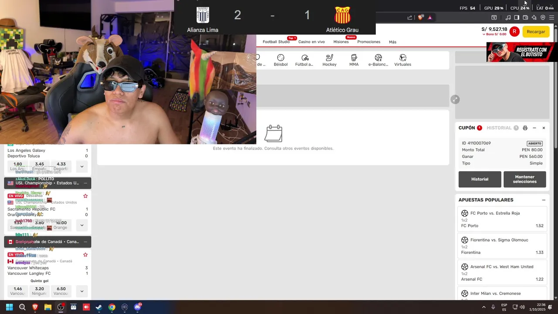
Task: Expand the Bono S/ 0.00 balance dropdown
Action: 494,34
